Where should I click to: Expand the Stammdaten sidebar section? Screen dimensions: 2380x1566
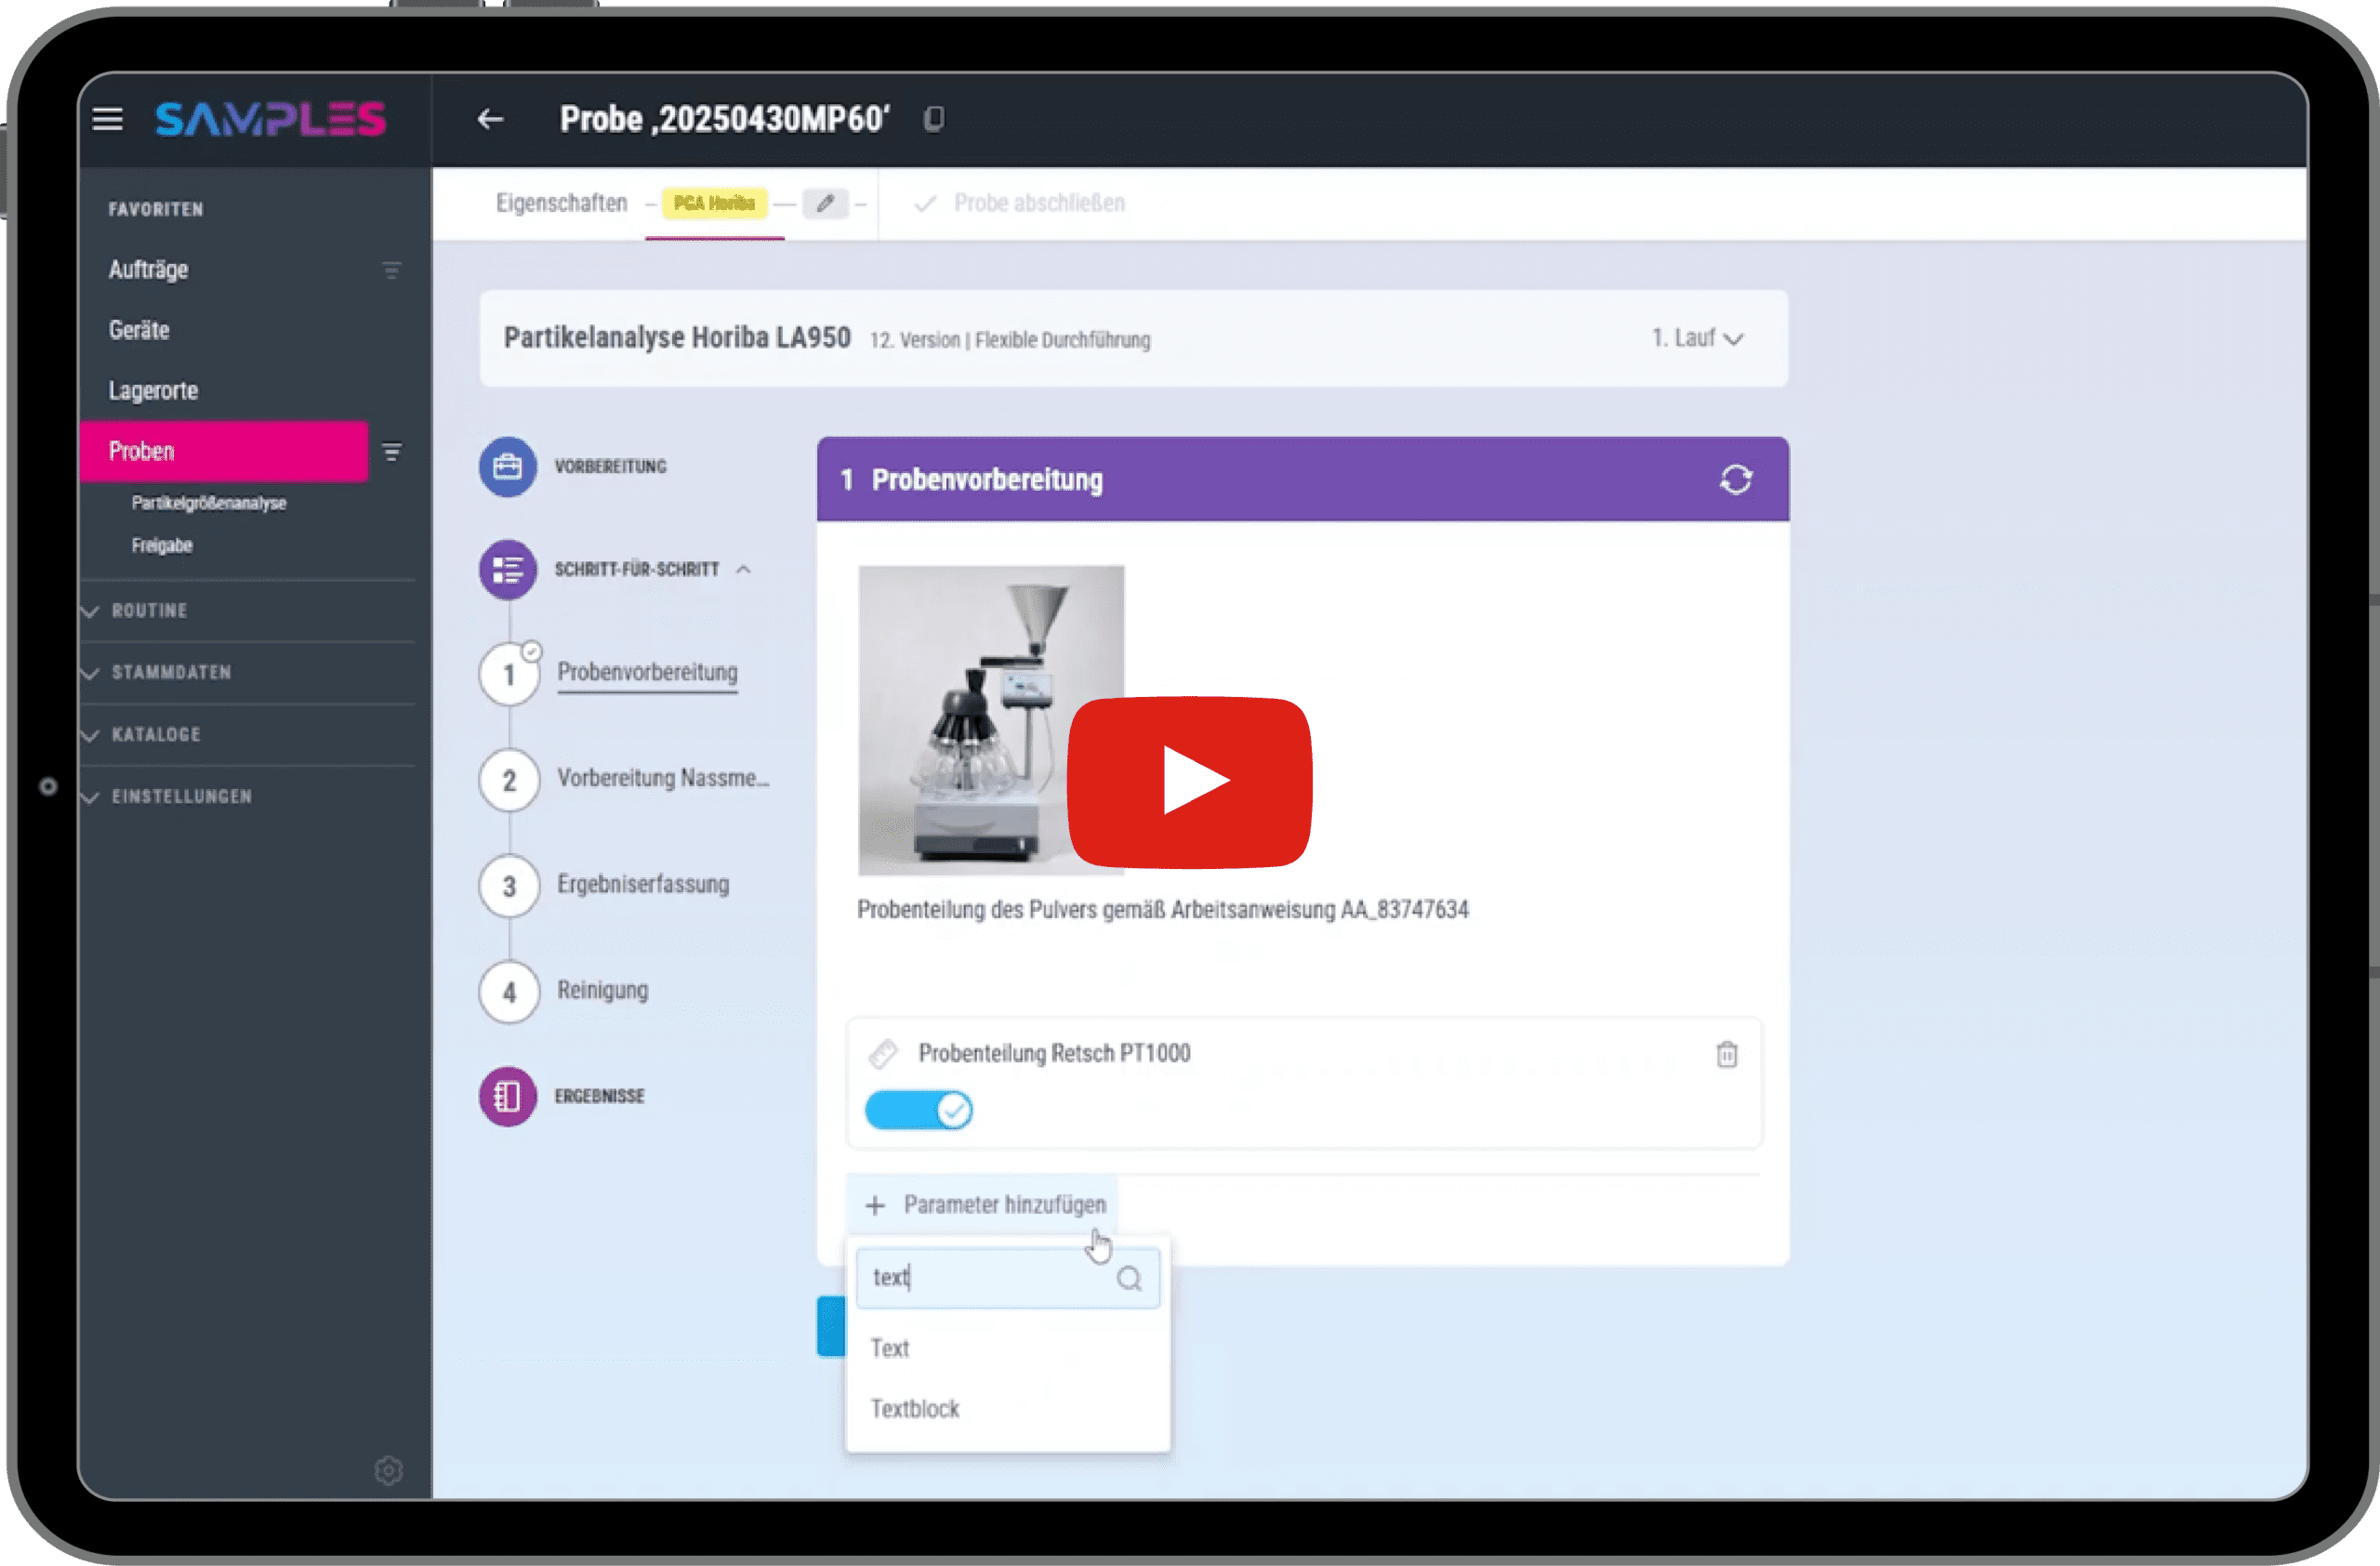click(x=170, y=673)
